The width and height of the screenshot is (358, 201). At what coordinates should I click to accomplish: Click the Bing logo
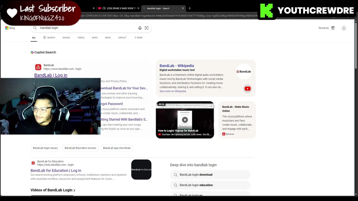pyautogui.click(x=10, y=28)
